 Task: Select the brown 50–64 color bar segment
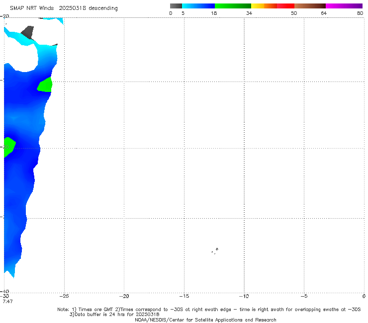tap(310, 6)
